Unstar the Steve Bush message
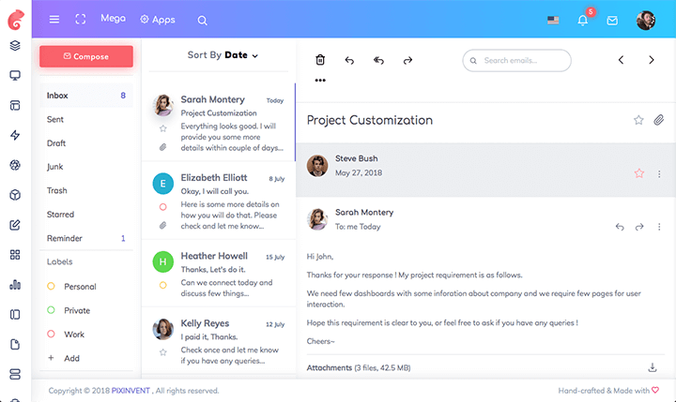This screenshot has height=402, width=676. pos(639,173)
